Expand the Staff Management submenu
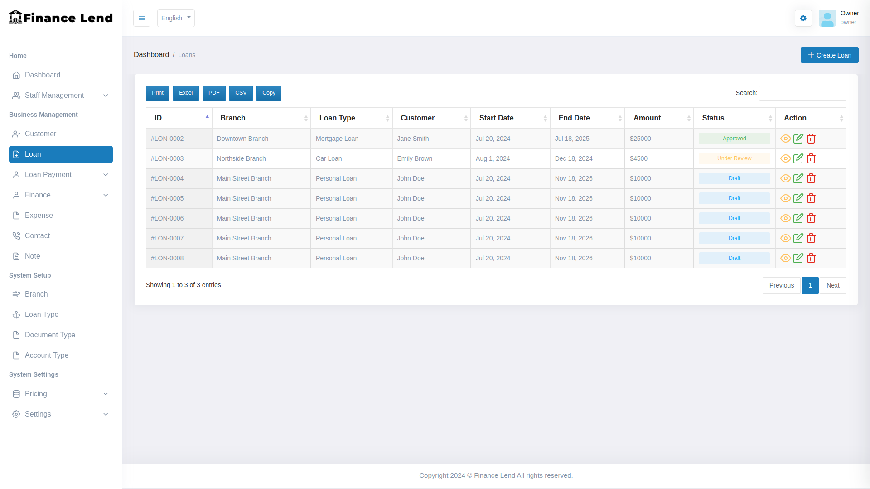The height and width of the screenshot is (489, 870). (61, 96)
